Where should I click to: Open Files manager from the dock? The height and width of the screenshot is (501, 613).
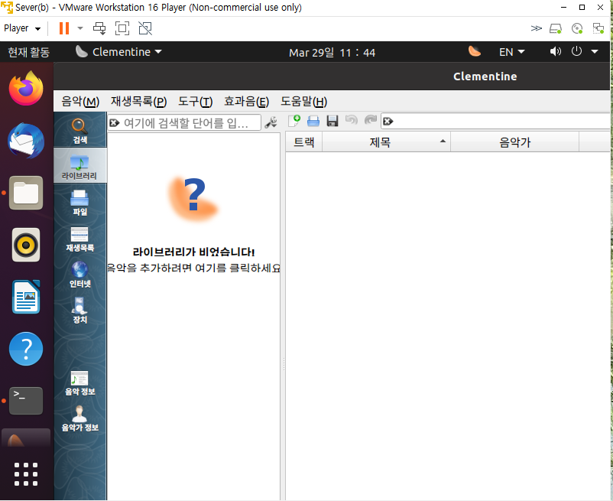[x=26, y=193]
